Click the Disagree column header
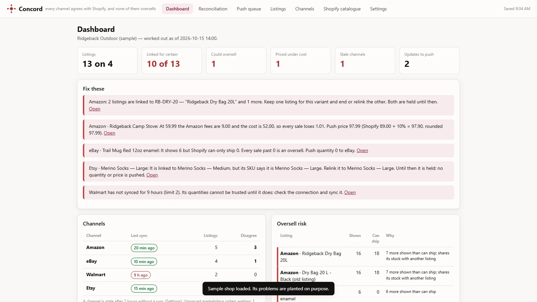This screenshot has width=537, height=302. [x=248, y=236]
